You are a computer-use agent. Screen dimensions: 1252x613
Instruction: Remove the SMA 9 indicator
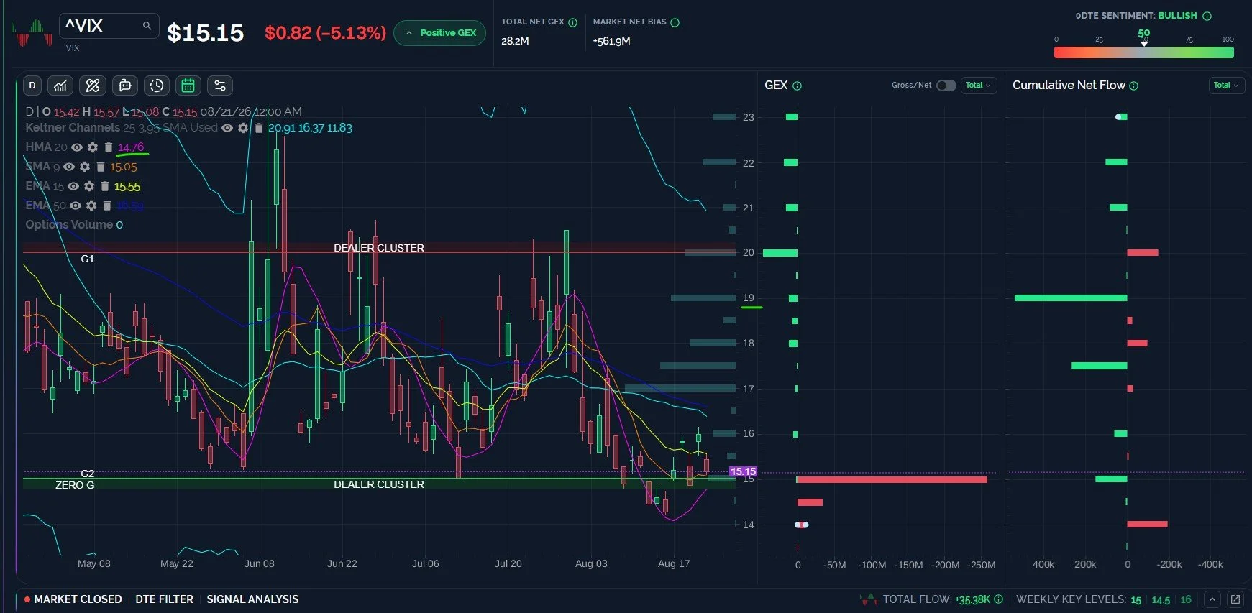(101, 167)
